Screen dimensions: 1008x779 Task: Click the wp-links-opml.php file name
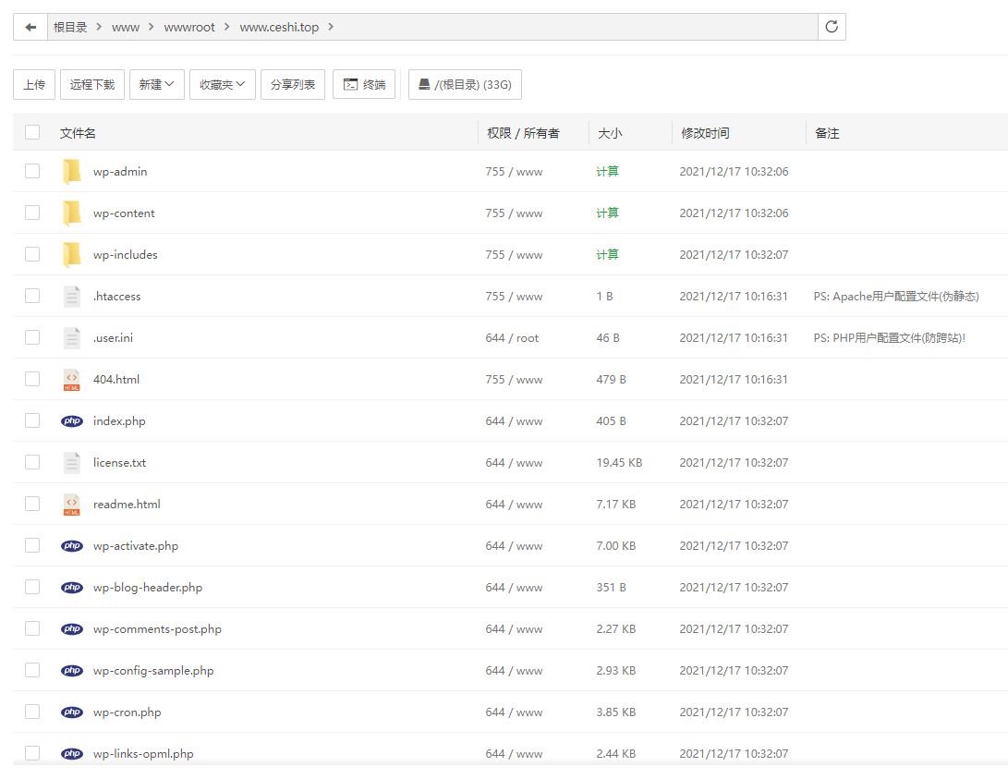(143, 753)
